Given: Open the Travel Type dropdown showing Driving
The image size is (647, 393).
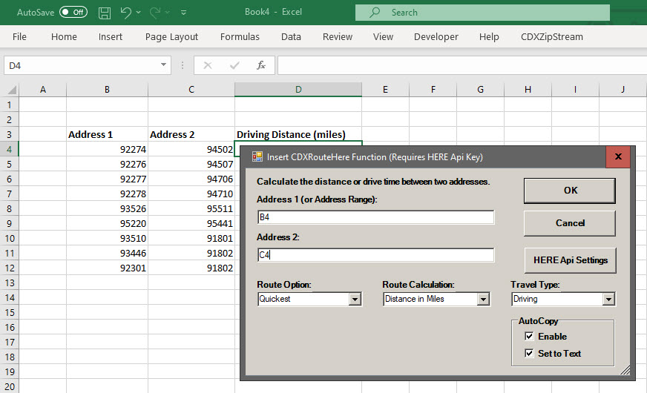Looking at the screenshot, I should pyautogui.click(x=608, y=299).
